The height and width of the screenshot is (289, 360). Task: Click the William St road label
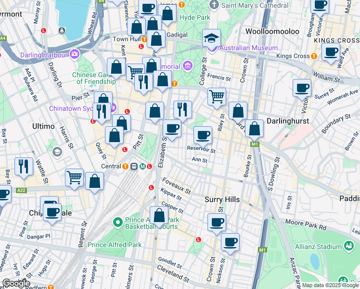[326, 77]
